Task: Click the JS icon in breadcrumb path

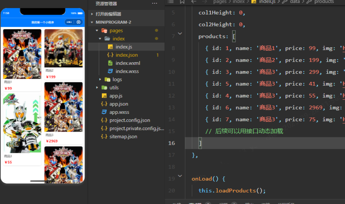Action: 254,2
